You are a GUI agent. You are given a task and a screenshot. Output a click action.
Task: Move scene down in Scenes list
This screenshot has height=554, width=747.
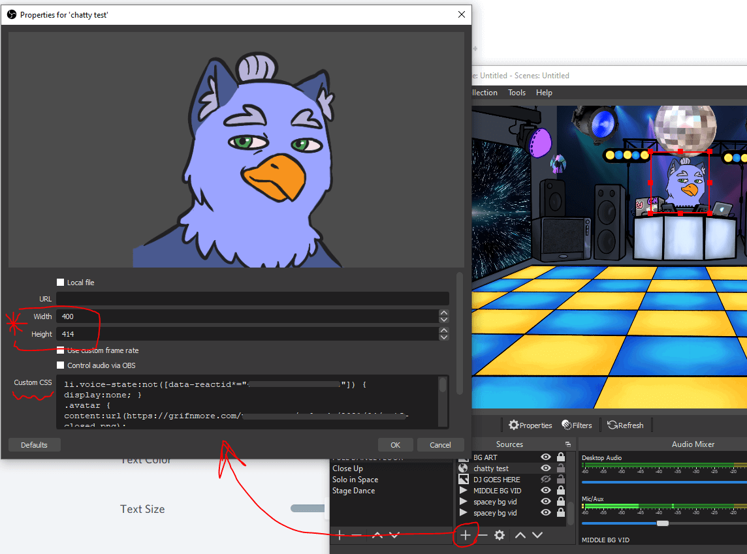[x=394, y=535]
